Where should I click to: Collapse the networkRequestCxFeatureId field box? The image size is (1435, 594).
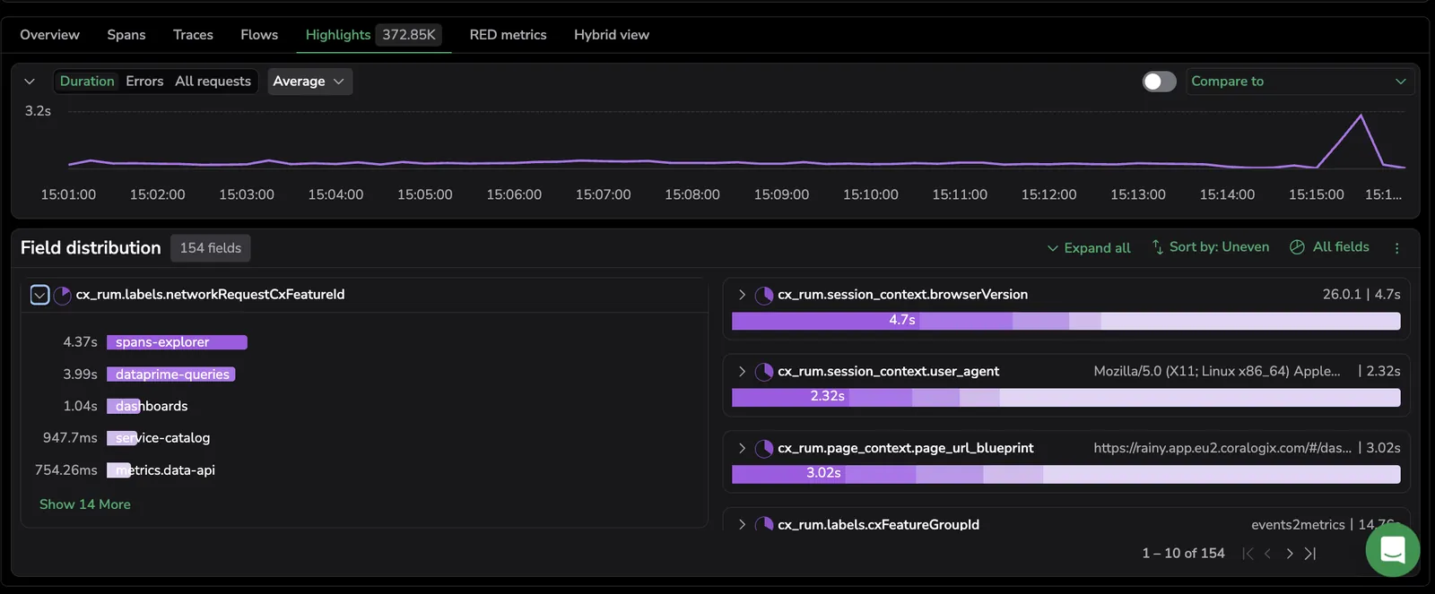coord(39,295)
